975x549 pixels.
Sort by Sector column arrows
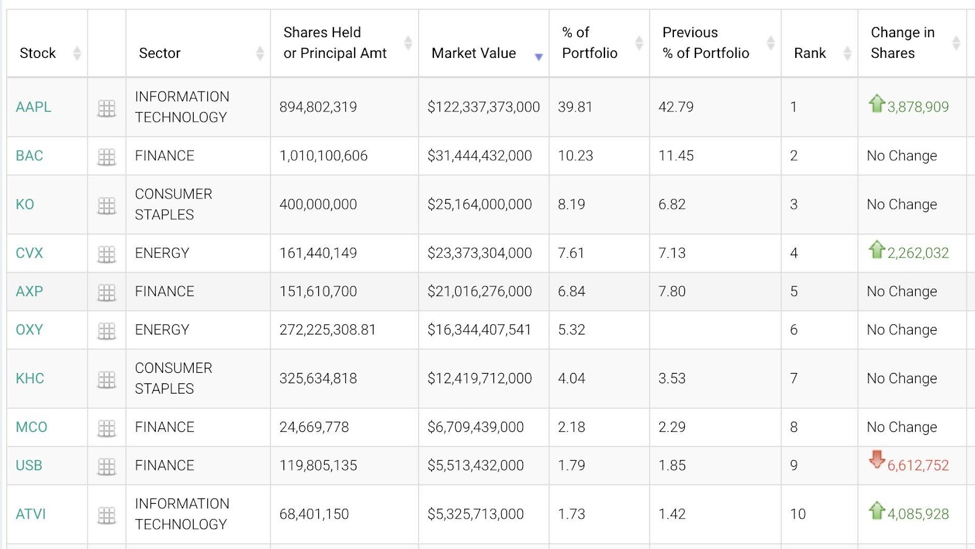(260, 54)
